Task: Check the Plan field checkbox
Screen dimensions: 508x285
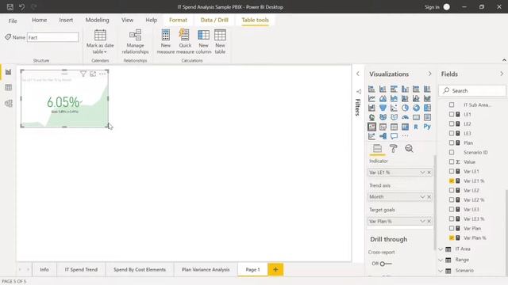Action: (x=452, y=142)
